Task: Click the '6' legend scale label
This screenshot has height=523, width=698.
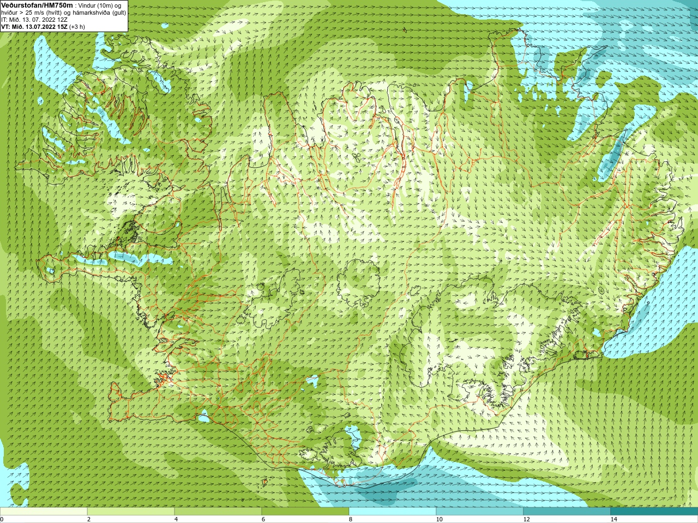Action: pyautogui.click(x=263, y=519)
